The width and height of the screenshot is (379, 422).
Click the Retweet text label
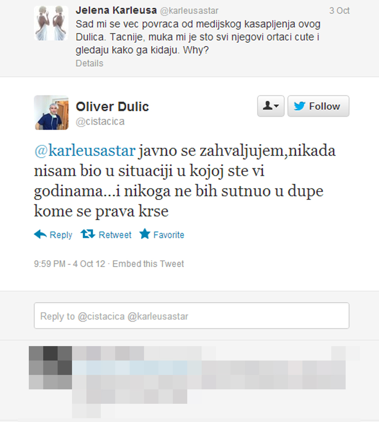coord(115,235)
